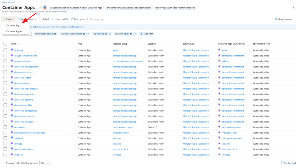The width and height of the screenshot is (299, 168).
Task: Open the demosolitx-solitxgateway app link
Action: coord(26,111)
